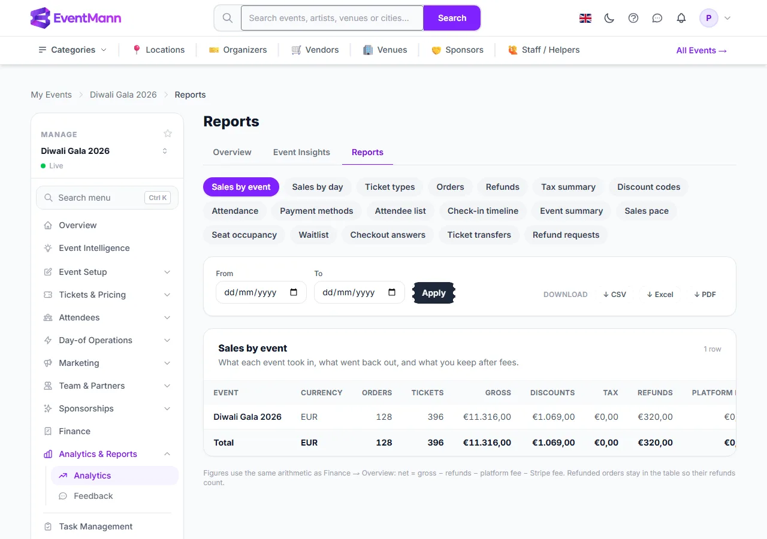767x539 pixels.
Task: Click the My Events breadcrumb
Action: tap(51, 95)
